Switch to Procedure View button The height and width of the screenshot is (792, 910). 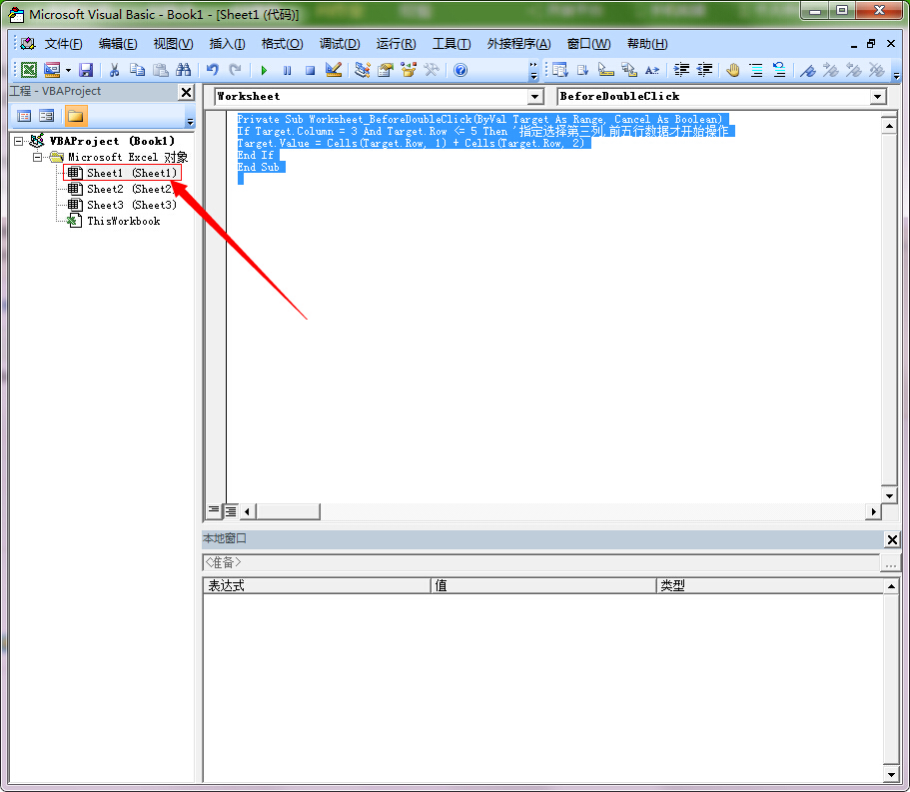coord(214,510)
